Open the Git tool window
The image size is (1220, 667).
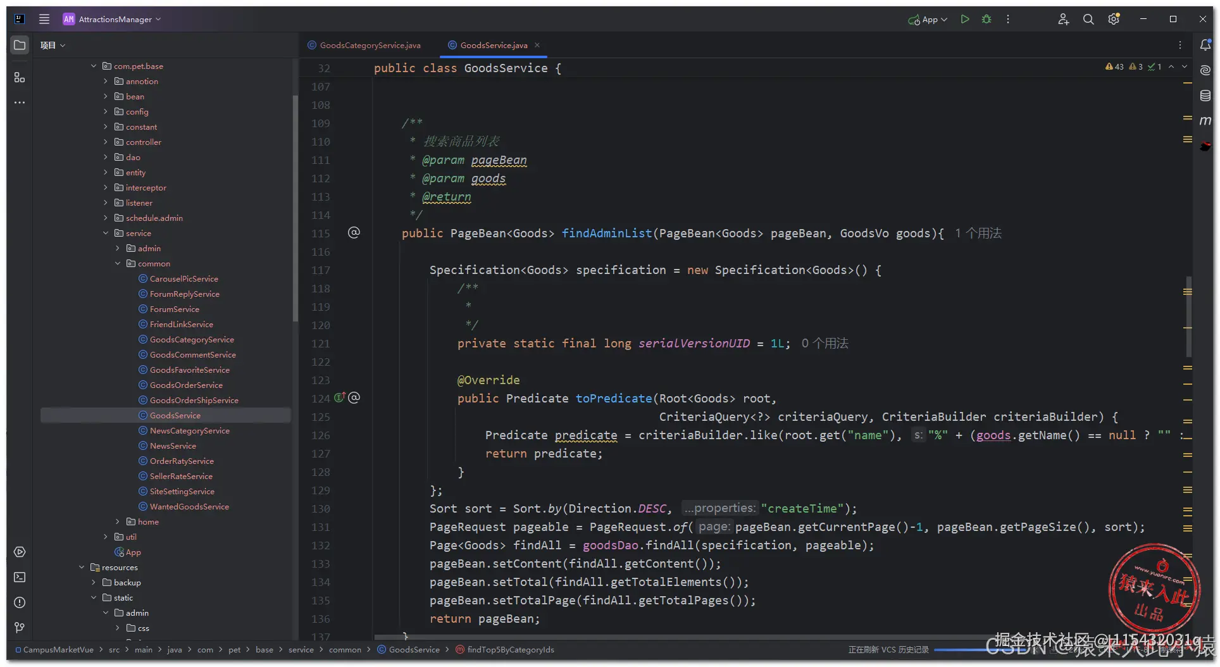[x=20, y=628]
